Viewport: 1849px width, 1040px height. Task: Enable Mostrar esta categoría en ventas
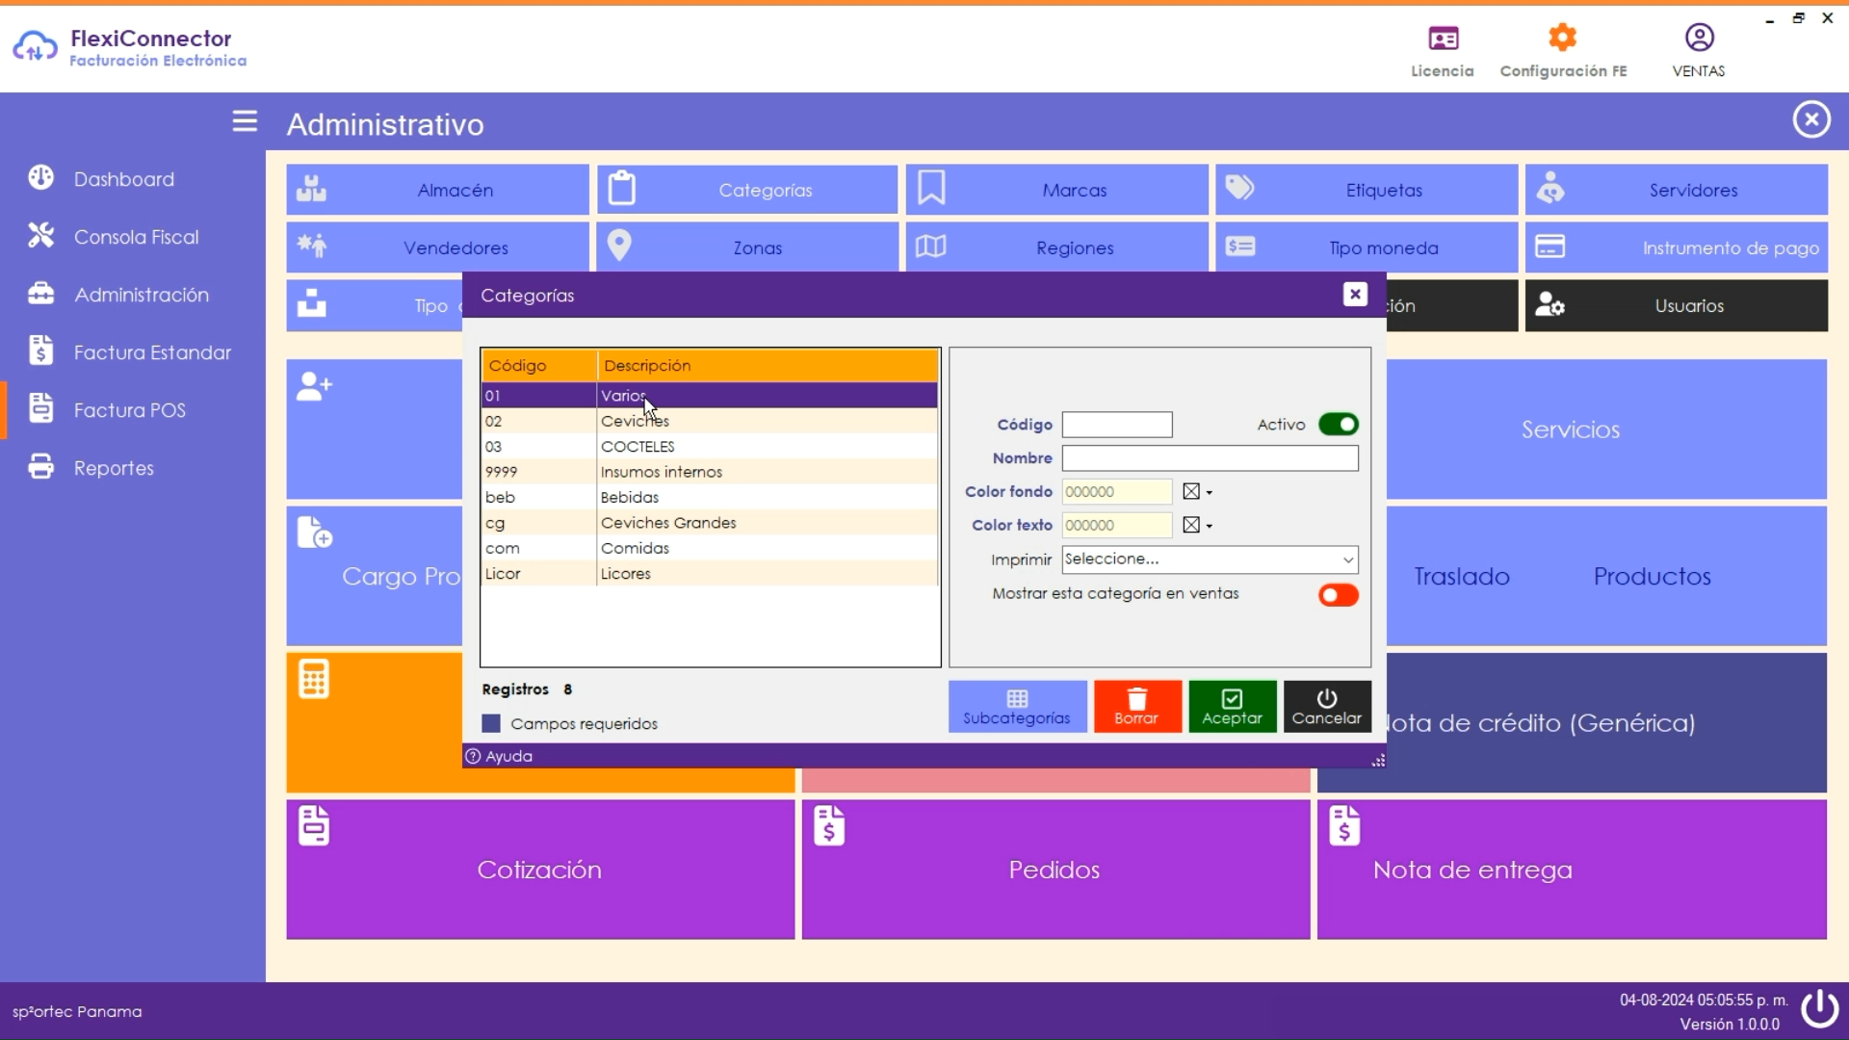(x=1338, y=595)
